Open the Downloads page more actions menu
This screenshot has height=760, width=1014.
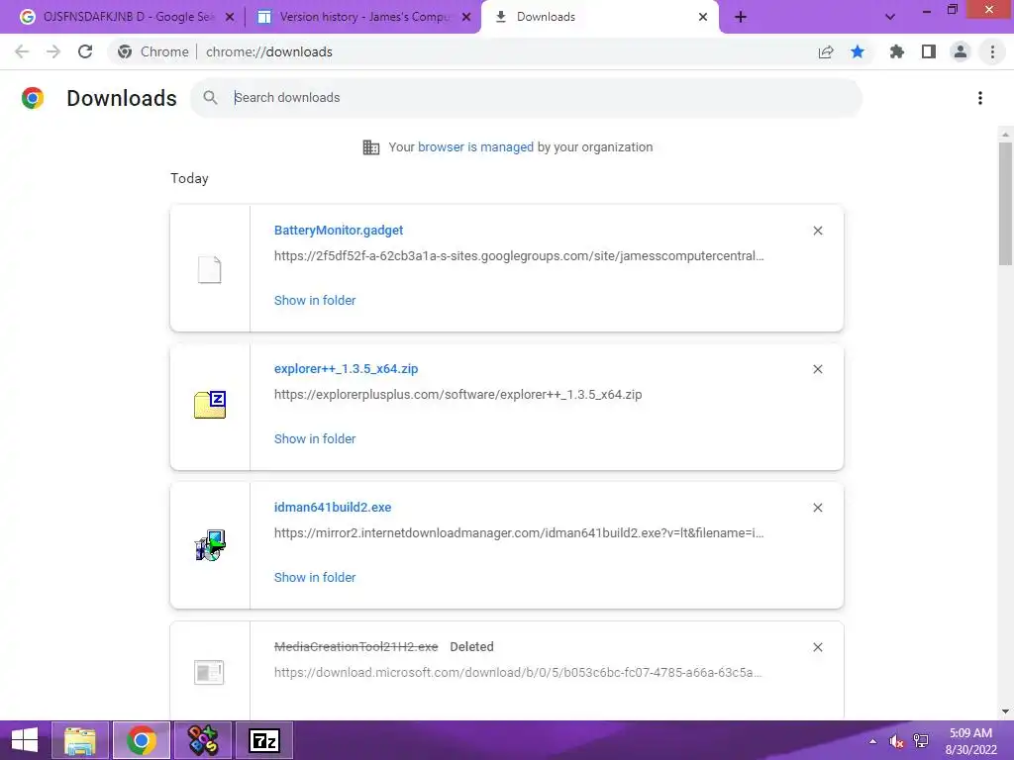coord(980,98)
